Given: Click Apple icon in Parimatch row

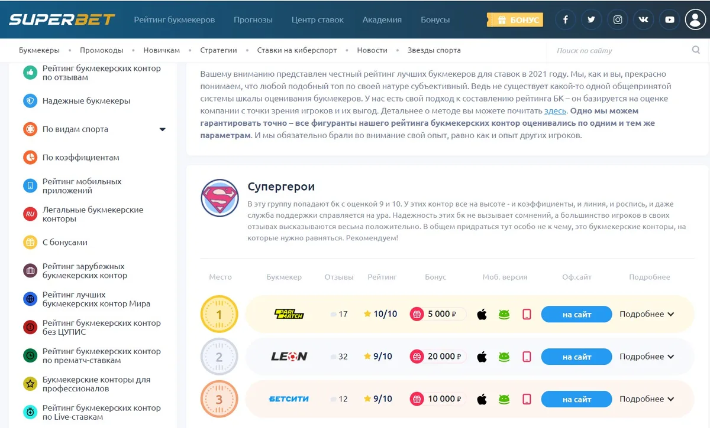Looking at the screenshot, I should (x=482, y=314).
